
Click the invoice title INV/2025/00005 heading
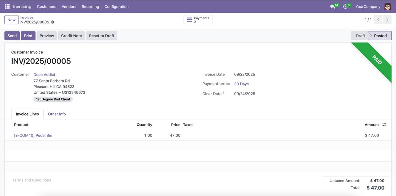(x=41, y=61)
